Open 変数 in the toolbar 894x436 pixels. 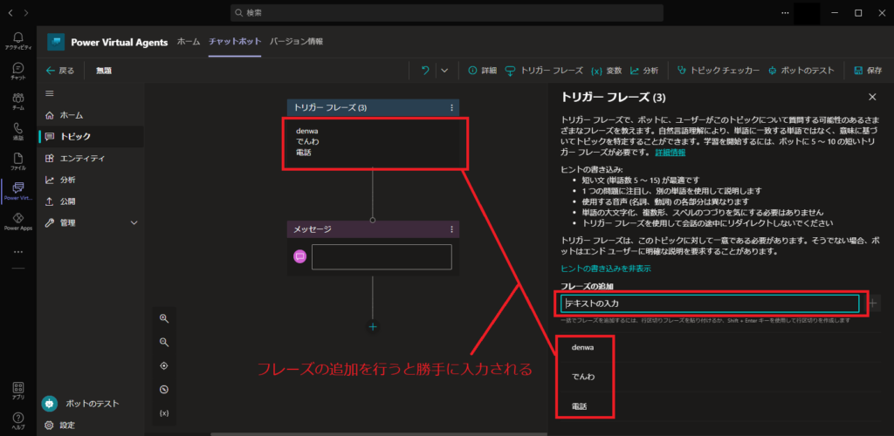pyautogui.click(x=606, y=71)
